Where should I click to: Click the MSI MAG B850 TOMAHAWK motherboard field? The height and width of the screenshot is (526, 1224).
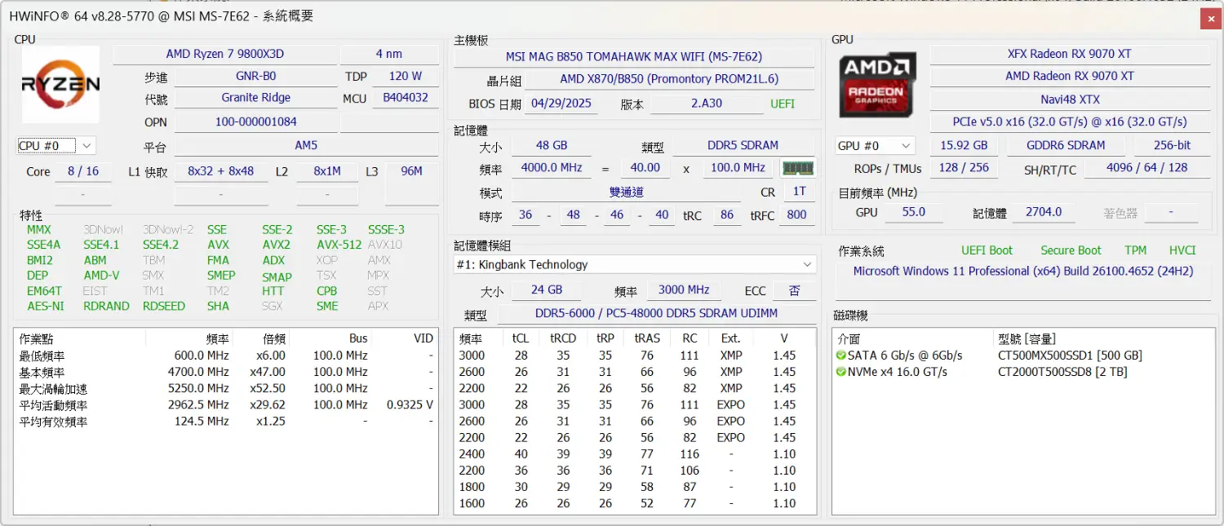(x=634, y=57)
